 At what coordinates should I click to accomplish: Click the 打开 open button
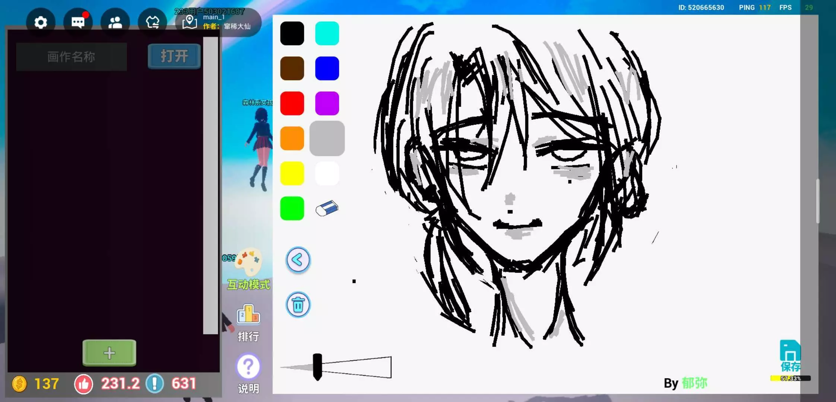[x=174, y=57]
